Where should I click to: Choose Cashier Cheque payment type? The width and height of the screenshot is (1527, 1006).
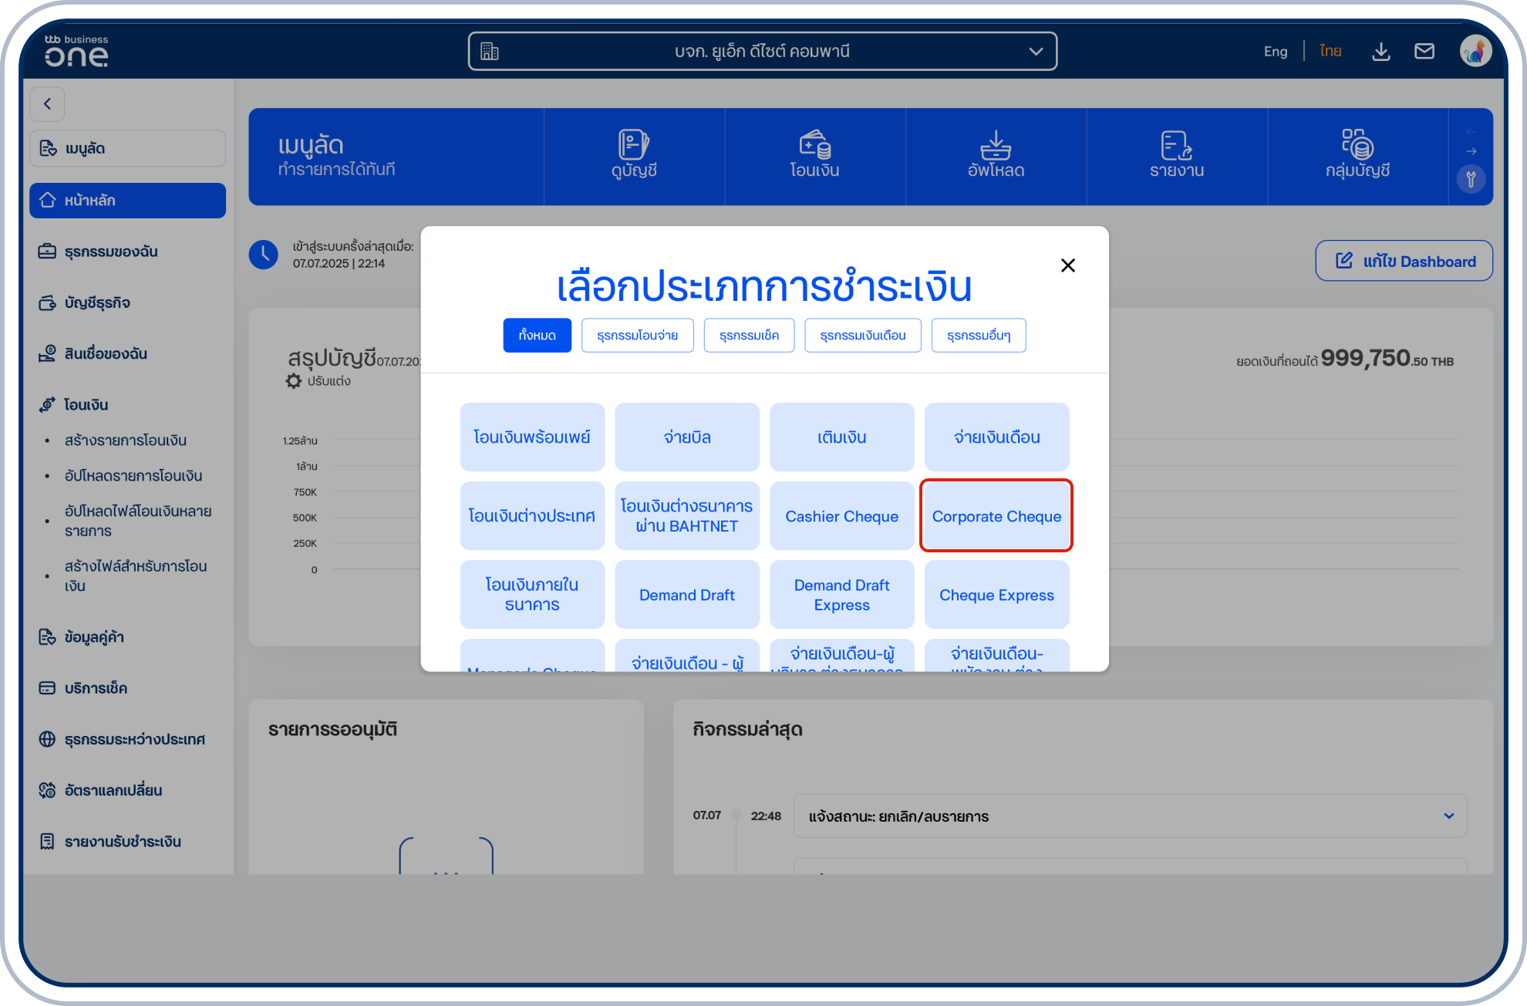coord(842,516)
